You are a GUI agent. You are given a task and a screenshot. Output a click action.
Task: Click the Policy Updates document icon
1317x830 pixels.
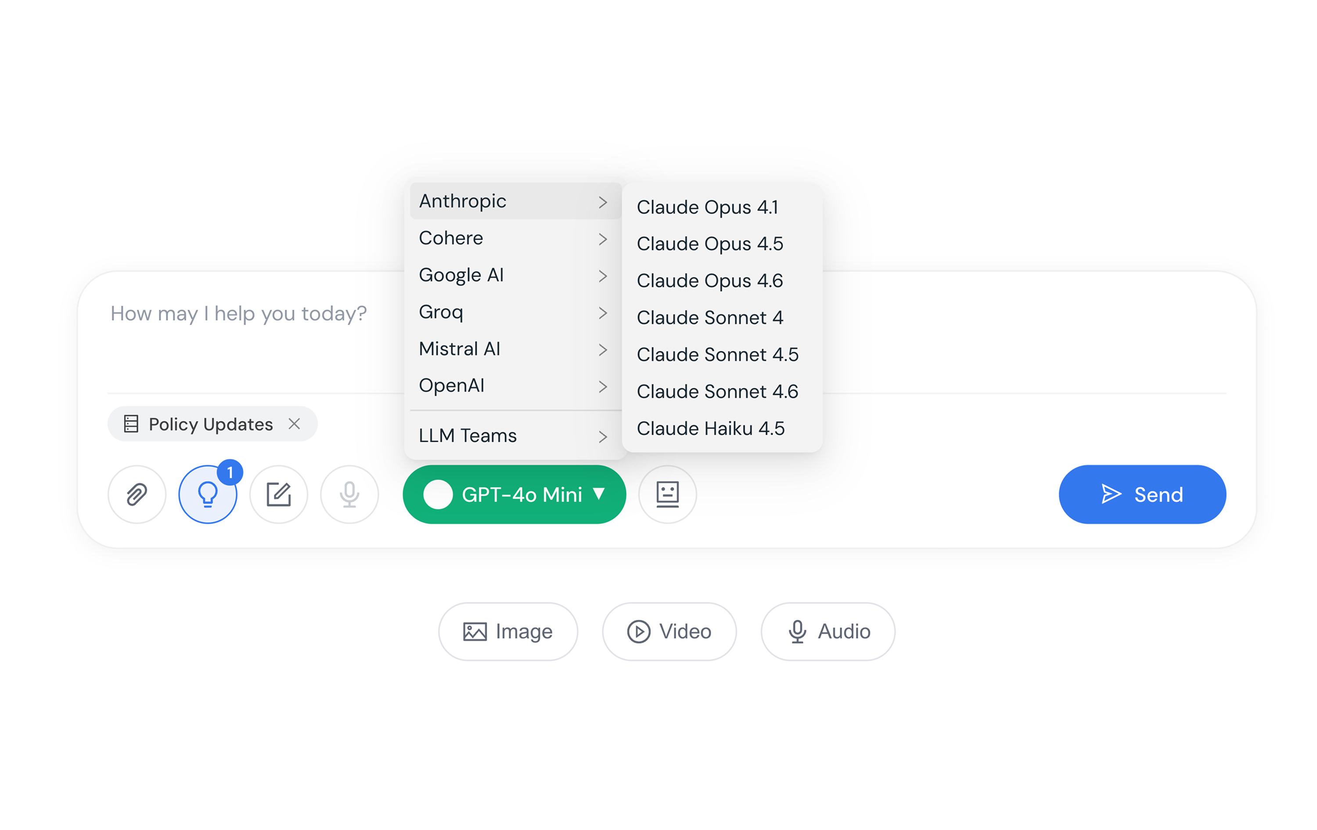(x=131, y=423)
